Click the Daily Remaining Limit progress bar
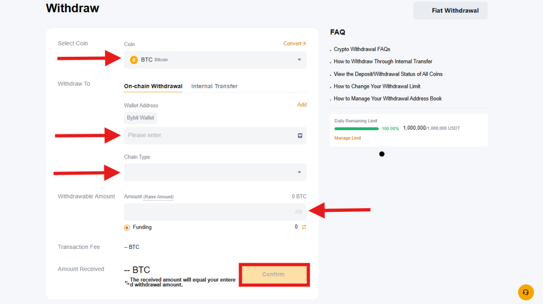The width and height of the screenshot is (543, 304). 356,129
